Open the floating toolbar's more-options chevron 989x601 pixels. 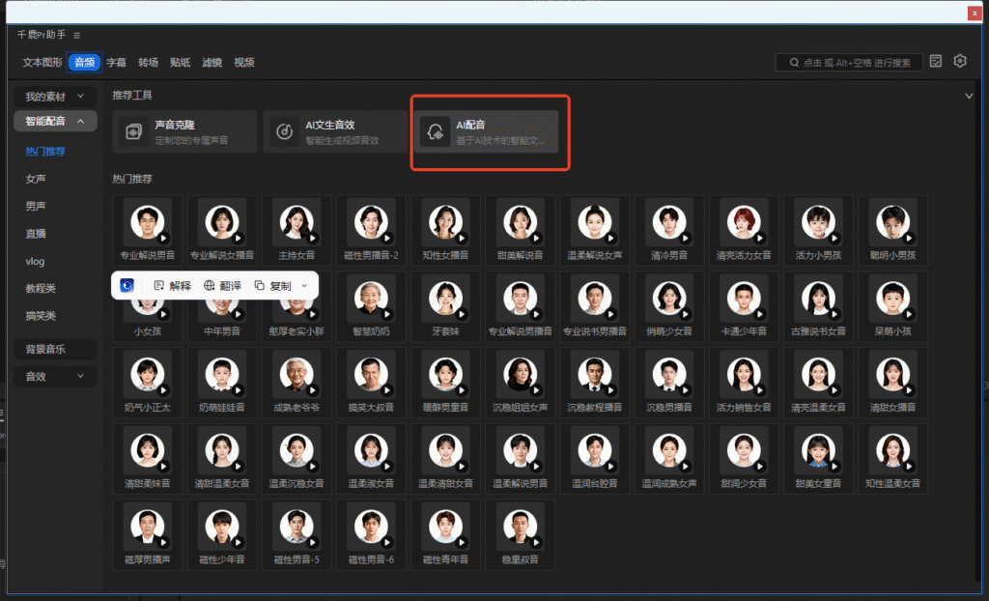[304, 285]
